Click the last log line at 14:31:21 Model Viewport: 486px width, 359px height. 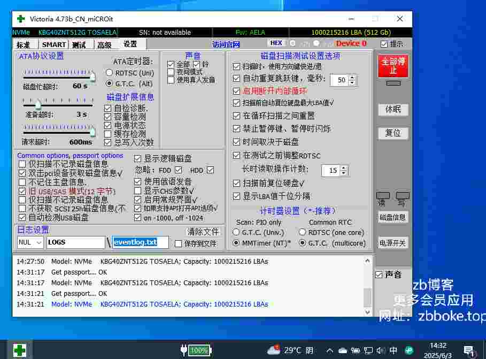142,304
